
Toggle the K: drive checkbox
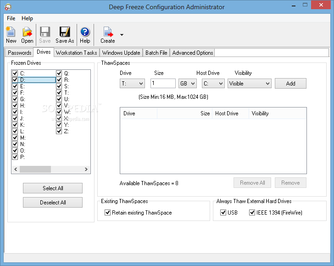(x=15, y=125)
